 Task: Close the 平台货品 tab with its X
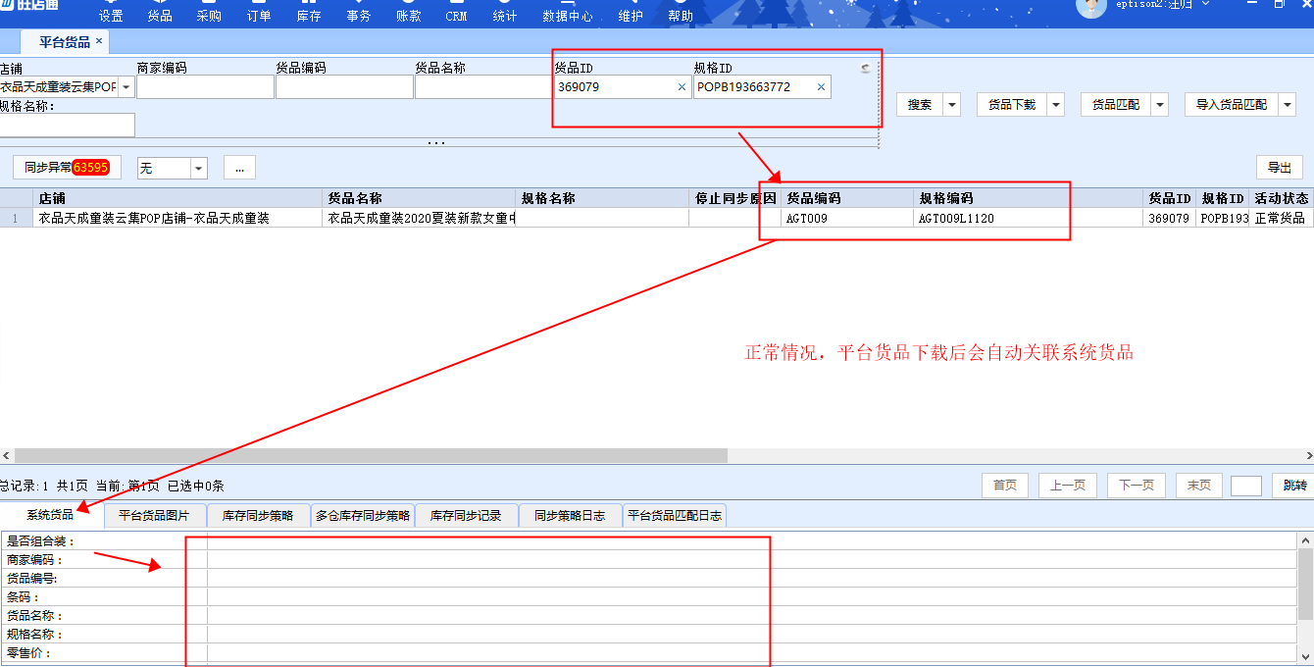(x=99, y=41)
